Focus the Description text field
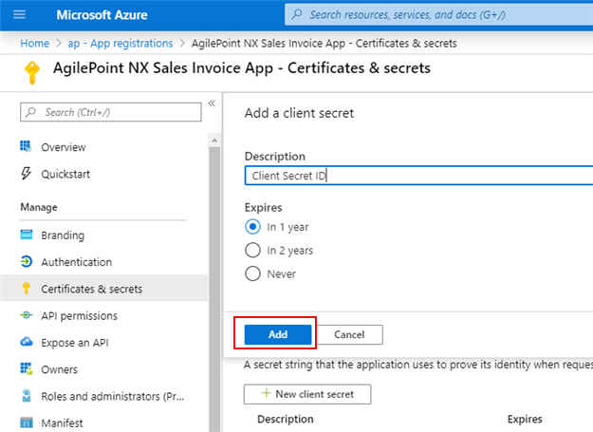The image size is (593, 432). (418, 176)
